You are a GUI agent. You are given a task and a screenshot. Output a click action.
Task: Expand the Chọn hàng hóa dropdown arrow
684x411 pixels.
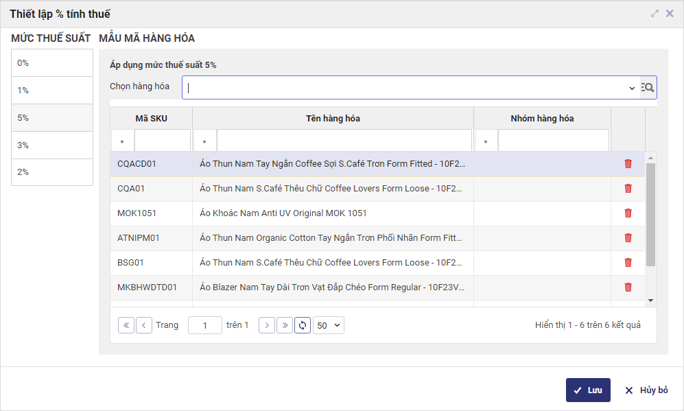632,88
